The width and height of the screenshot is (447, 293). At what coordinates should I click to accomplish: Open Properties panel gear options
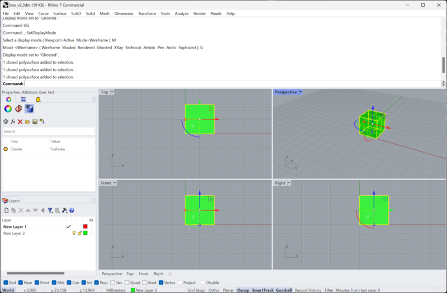pyautogui.click(x=94, y=100)
